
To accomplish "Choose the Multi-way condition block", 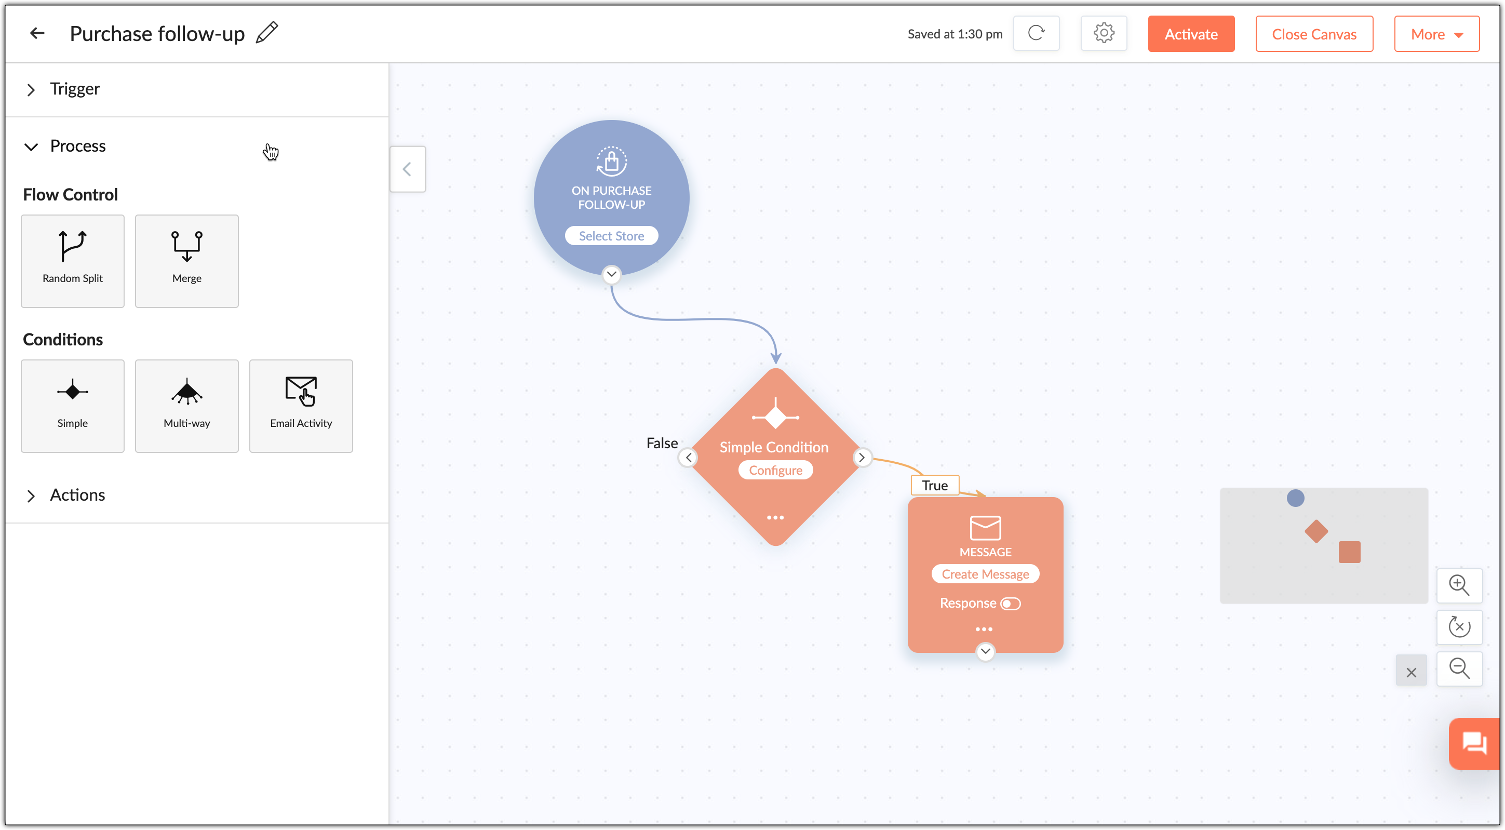I will click(187, 406).
